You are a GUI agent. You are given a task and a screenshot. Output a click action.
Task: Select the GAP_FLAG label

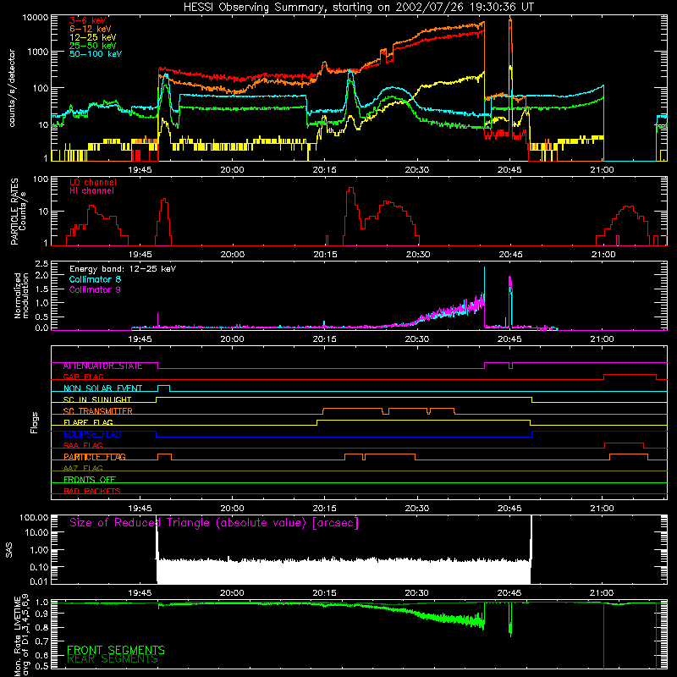click(83, 377)
